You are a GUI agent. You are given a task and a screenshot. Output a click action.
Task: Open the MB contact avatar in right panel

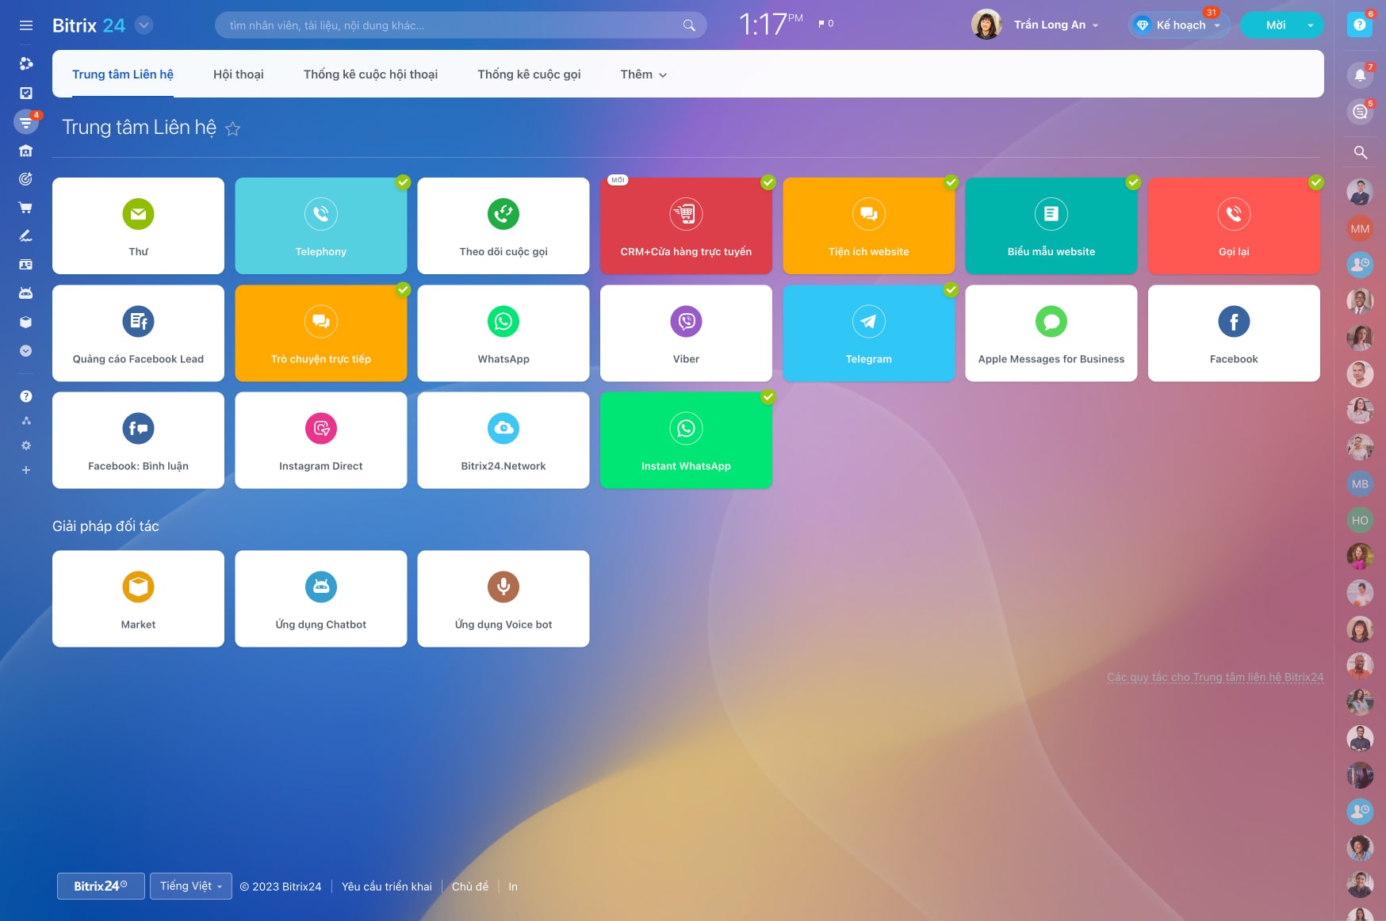pyautogui.click(x=1360, y=484)
